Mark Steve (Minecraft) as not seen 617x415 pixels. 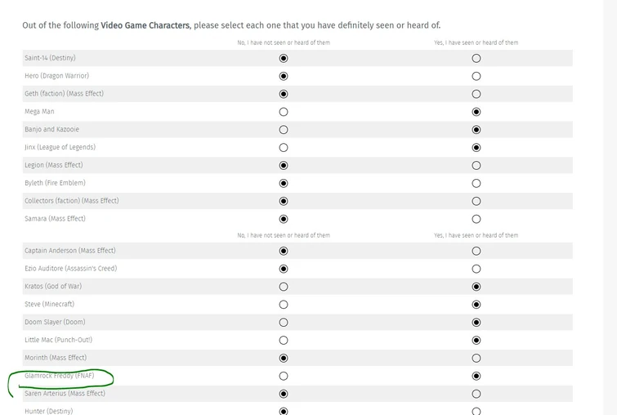coord(284,305)
